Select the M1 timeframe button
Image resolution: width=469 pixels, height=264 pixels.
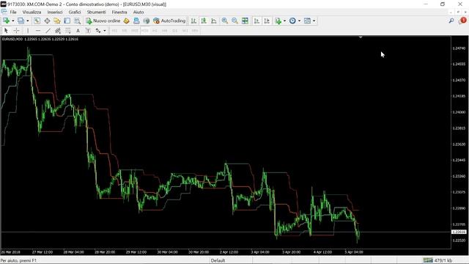tap(114, 31)
